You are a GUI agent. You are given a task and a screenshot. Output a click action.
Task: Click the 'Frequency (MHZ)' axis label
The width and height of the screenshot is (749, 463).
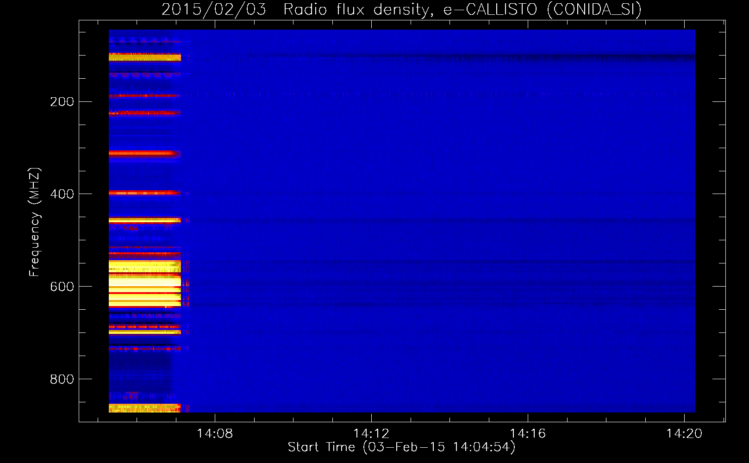(34, 222)
